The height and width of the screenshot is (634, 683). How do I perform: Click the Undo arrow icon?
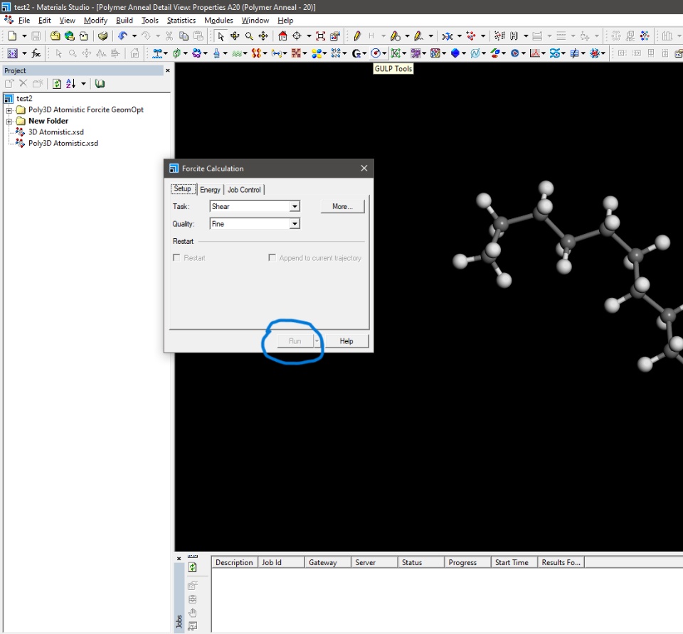click(x=122, y=36)
